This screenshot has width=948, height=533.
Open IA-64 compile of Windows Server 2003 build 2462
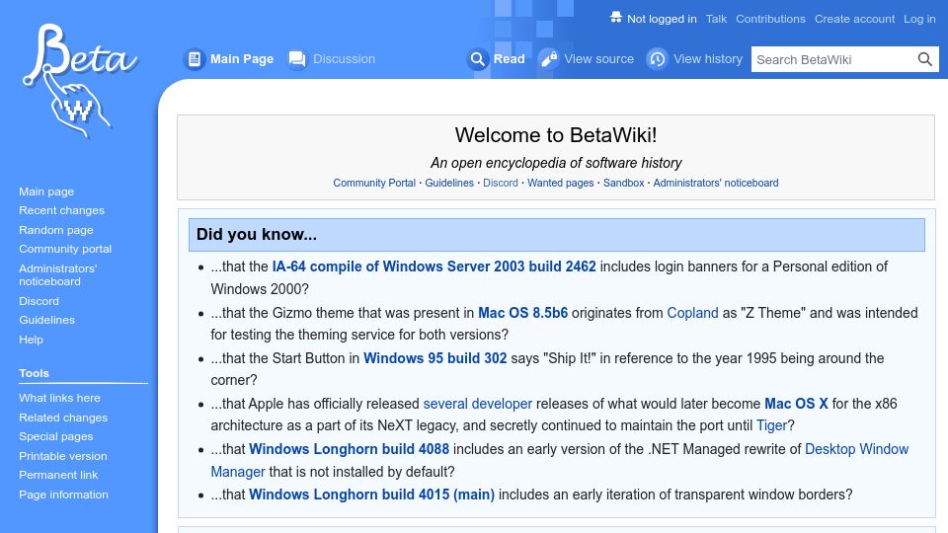[x=434, y=266]
